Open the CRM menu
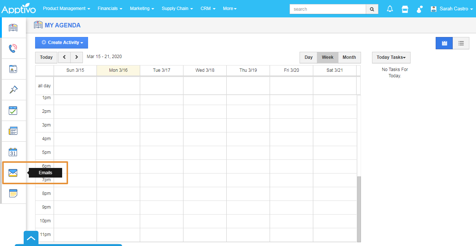The height and width of the screenshot is (246, 476). point(208,9)
